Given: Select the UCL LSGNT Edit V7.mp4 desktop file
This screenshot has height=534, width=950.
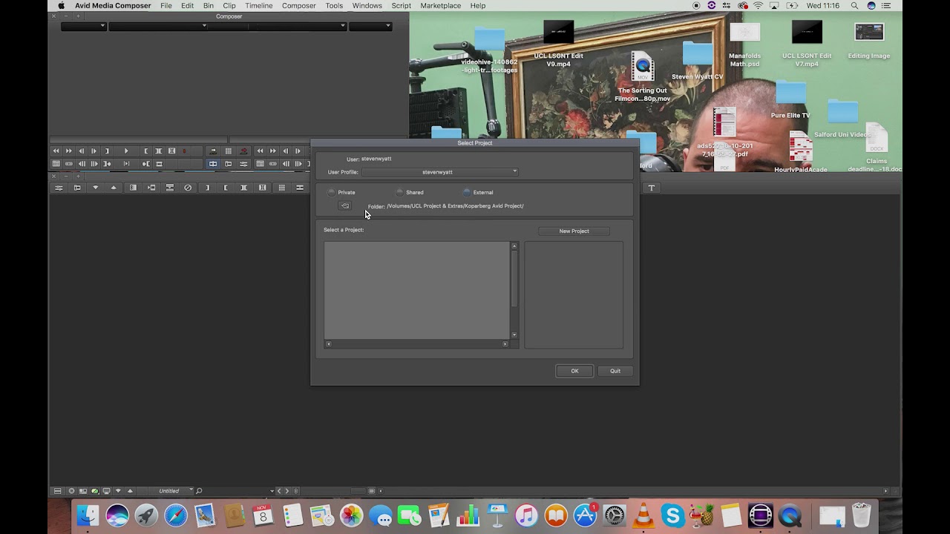Looking at the screenshot, I should (807, 43).
